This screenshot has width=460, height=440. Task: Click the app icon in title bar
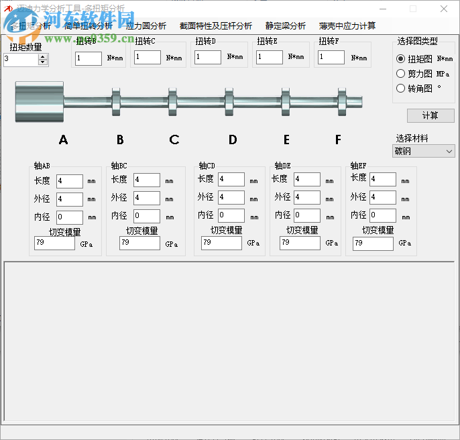[x=8, y=8]
